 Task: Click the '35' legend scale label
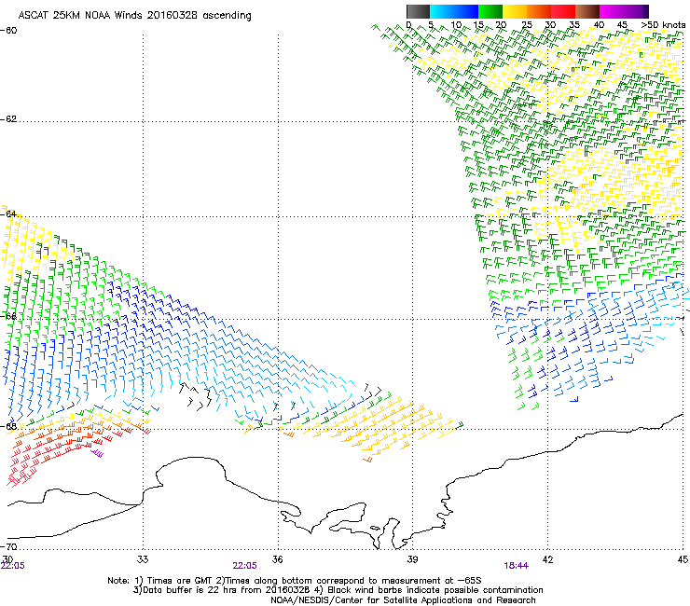click(x=574, y=25)
